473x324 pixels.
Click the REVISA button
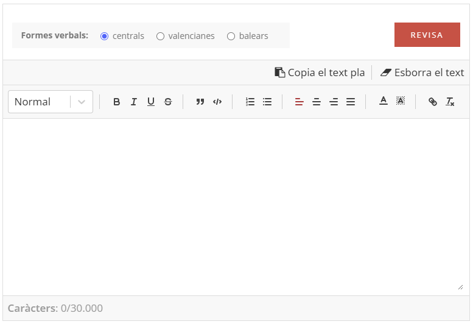427,35
